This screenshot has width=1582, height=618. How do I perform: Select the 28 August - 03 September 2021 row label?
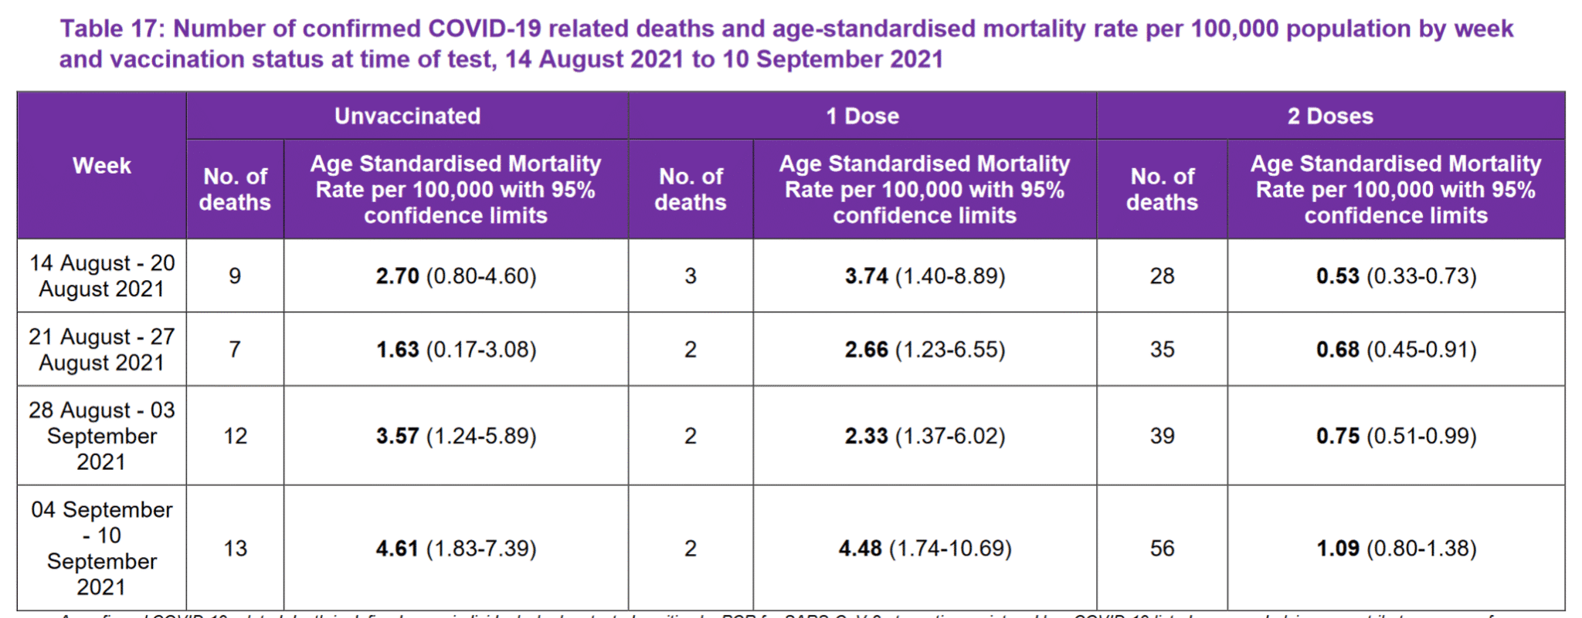click(x=101, y=436)
